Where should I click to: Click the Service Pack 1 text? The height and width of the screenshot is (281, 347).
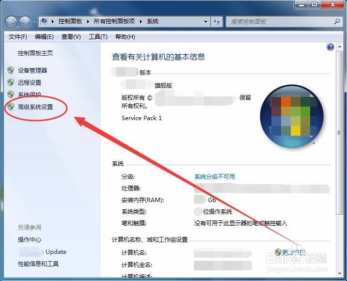(x=142, y=118)
